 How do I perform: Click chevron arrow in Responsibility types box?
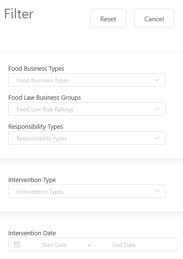(x=157, y=138)
